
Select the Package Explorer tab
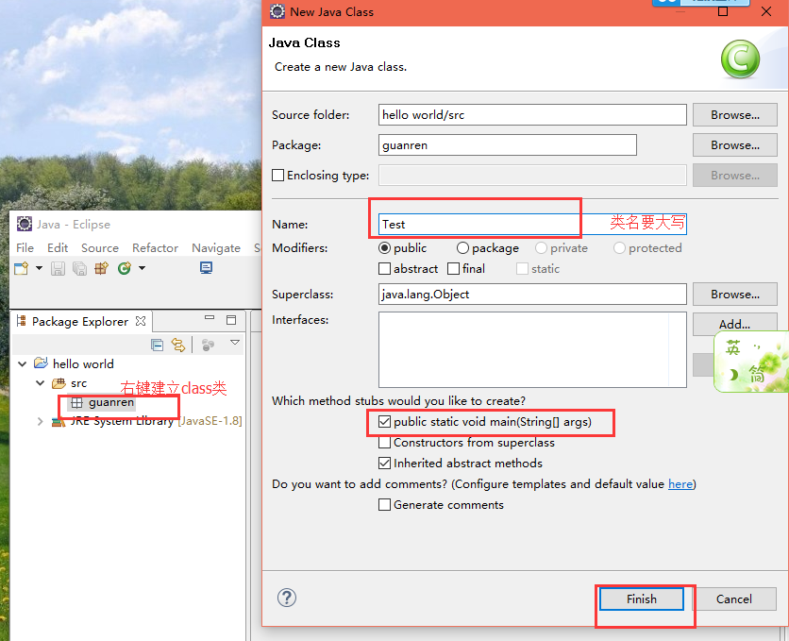[80, 322]
